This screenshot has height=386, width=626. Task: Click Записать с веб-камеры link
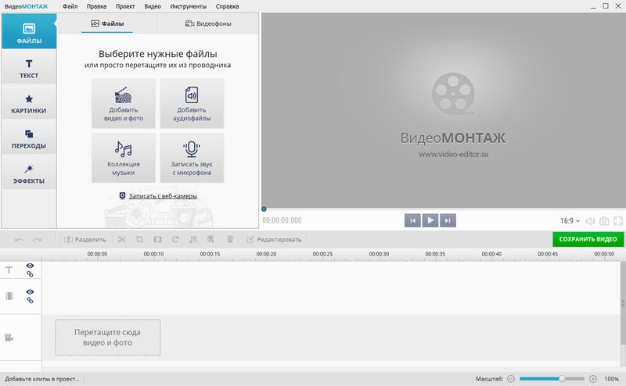[163, 196]
